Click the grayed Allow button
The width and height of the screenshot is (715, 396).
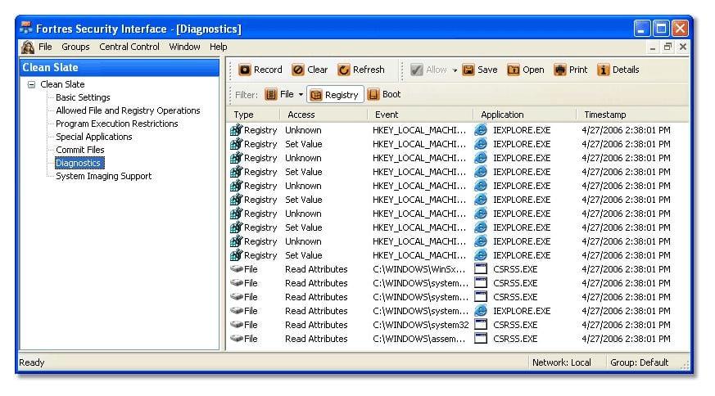click(x=428, y=70)
